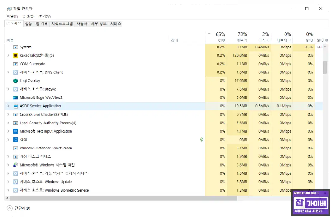Screen dimensions: 332x220
Task: Expand 기능 액세스 관리자 서비스 host
Action: [x=8, y=173]
